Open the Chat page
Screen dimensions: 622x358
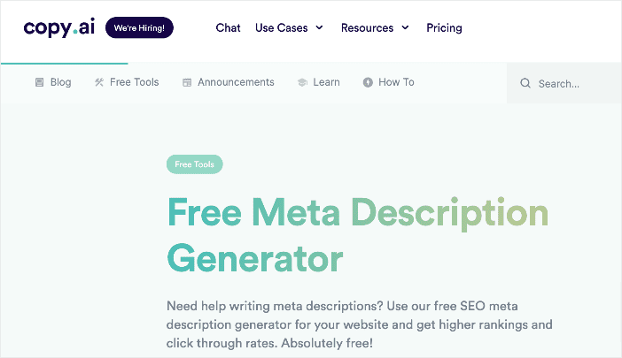(228, 28)
